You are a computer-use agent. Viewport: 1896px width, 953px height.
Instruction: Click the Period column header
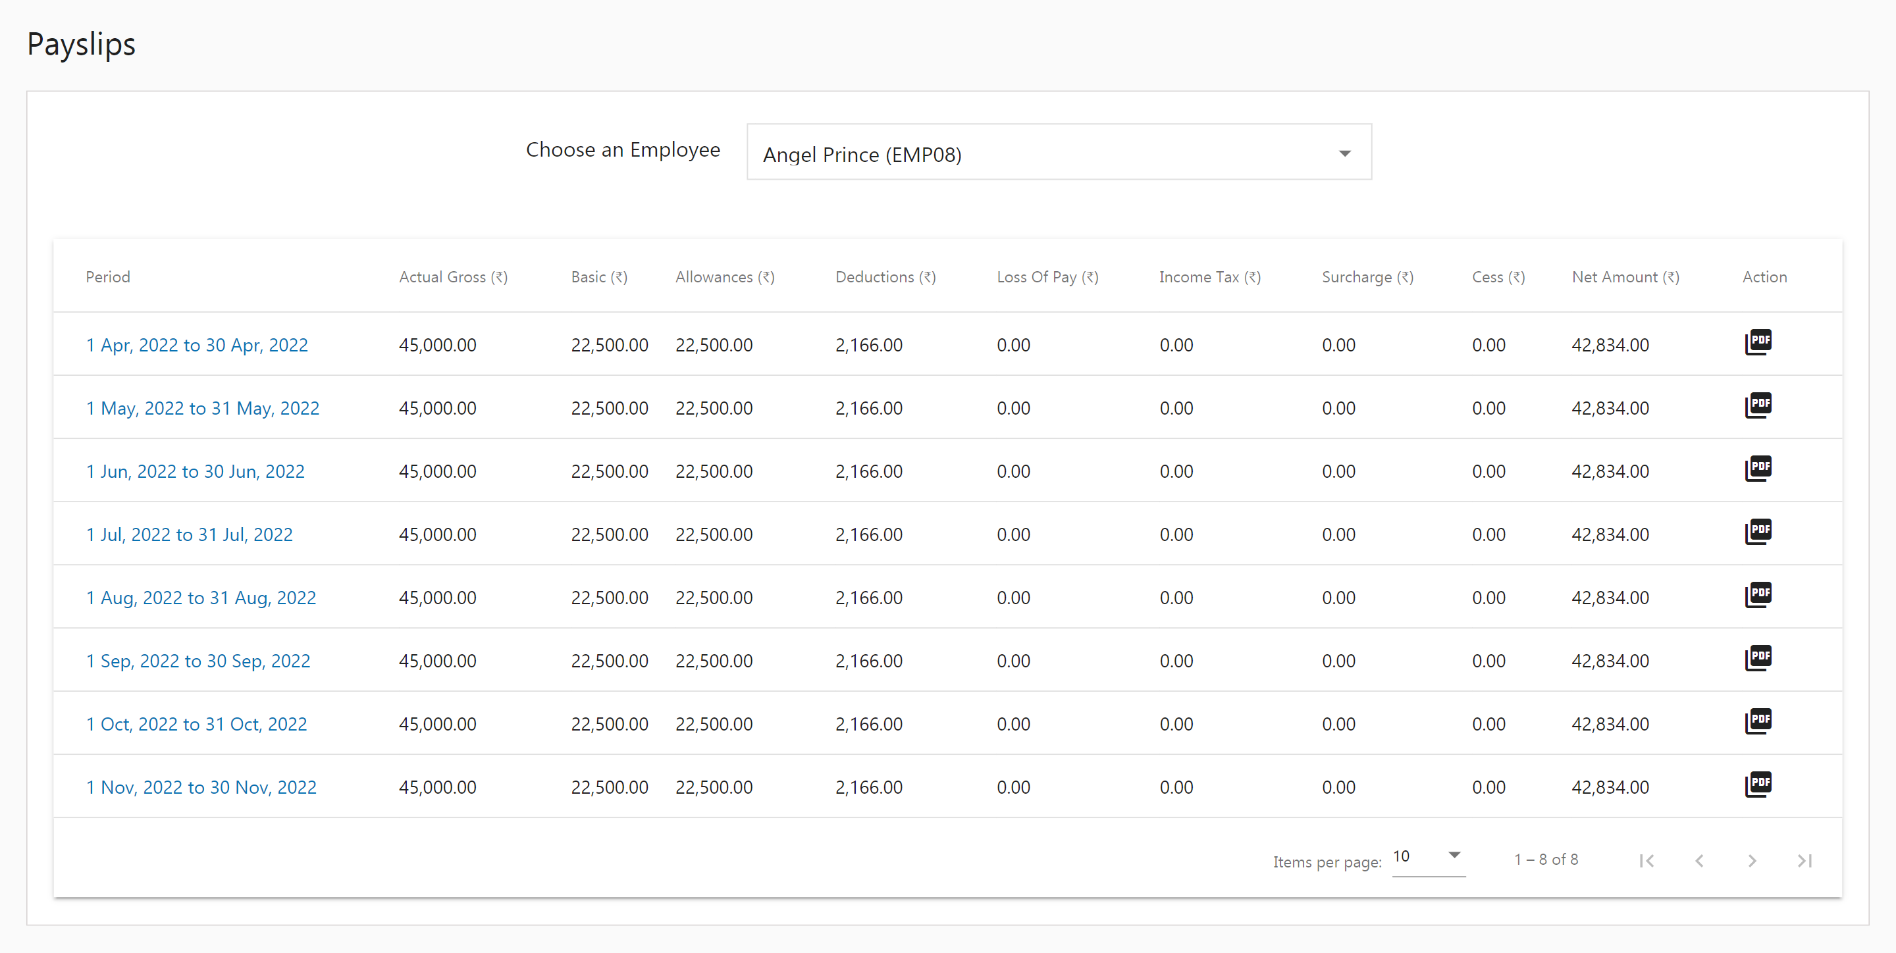click(107, 278)
